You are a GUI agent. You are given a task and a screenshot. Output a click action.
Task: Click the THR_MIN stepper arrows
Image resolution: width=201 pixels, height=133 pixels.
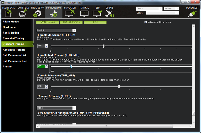click(x=47, y=87)
